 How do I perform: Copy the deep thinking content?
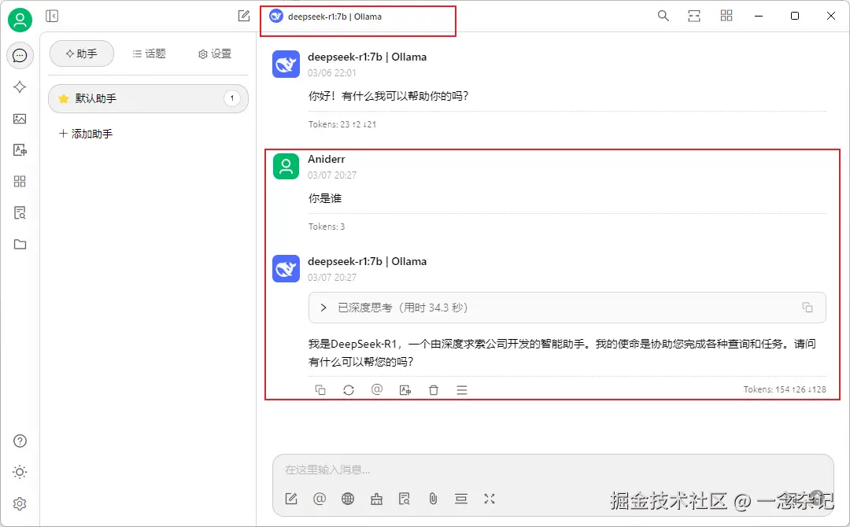click(807, 308)
